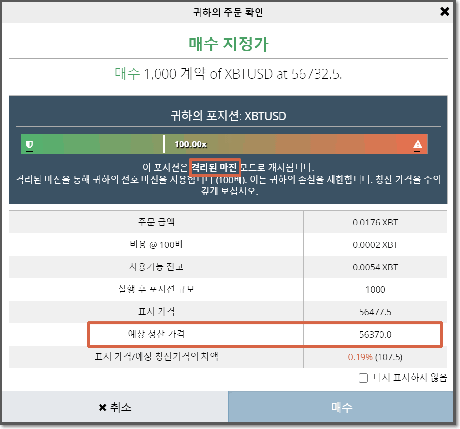Click the warning triangle icon on the slider

click(x=417, y=143)
